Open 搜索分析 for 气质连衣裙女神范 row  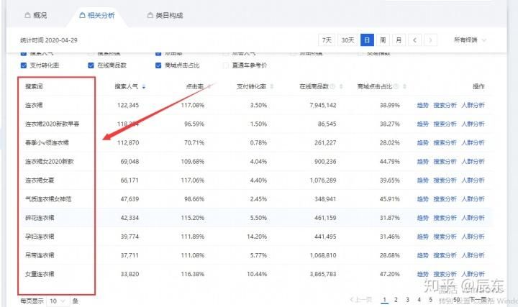(445, 199)
